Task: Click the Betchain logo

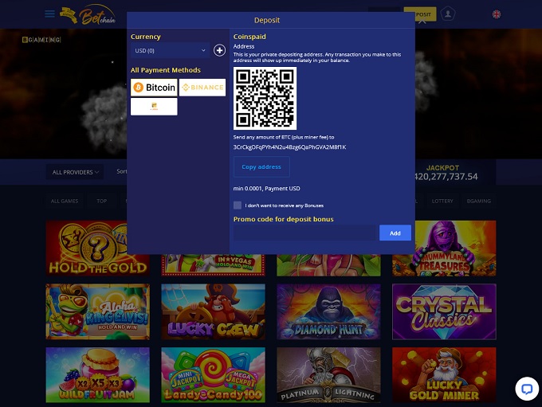Action: click(88, 15)
